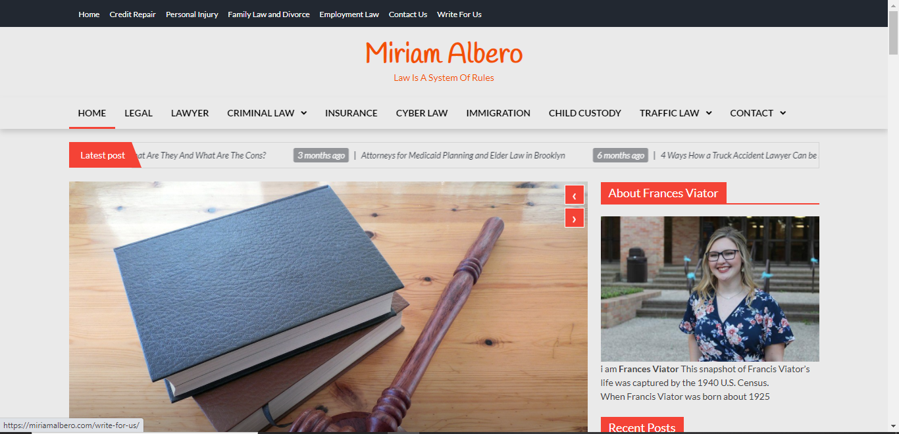Open Home in the top bar
Screen dimensions: 899x434
tap(89, 14)
